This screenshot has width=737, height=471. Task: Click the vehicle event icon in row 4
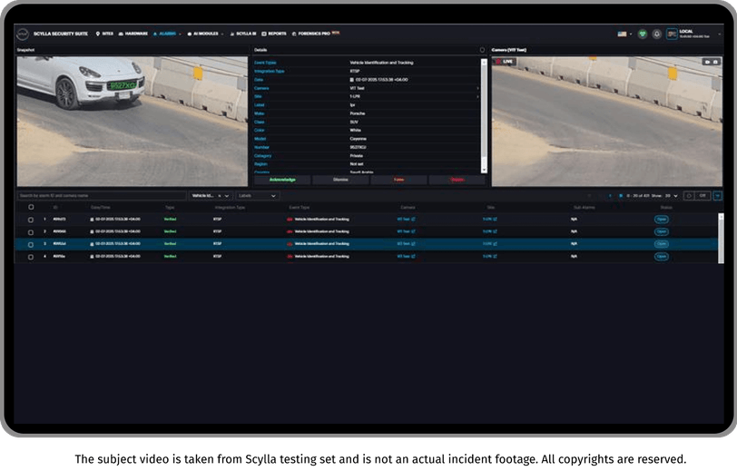tap(290, 257)
